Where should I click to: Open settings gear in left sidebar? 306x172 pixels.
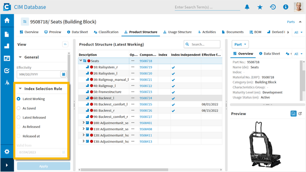[7, 151]
